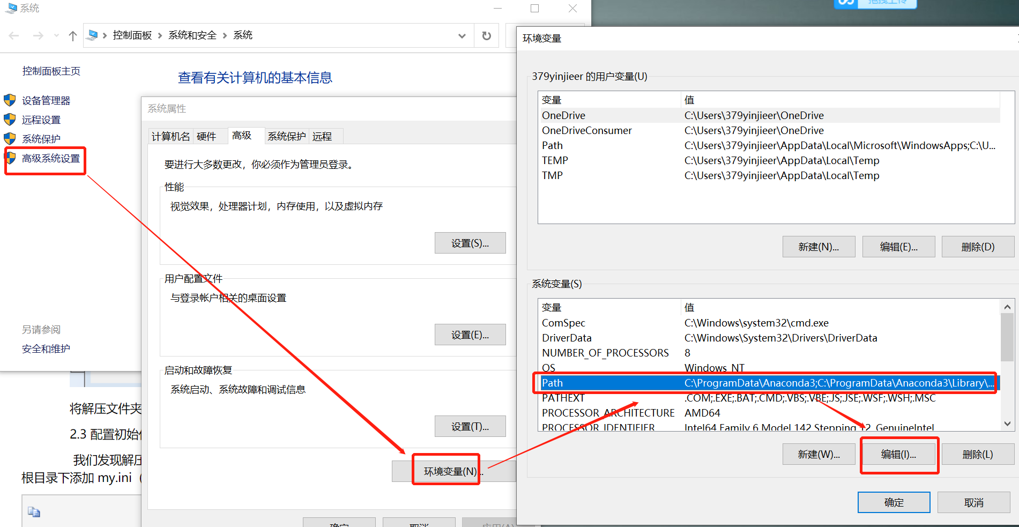
Task: Open 控制面板主页 link
Action: (x=51, y=71)
